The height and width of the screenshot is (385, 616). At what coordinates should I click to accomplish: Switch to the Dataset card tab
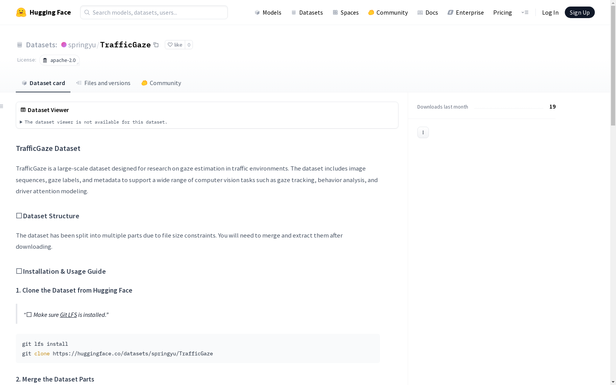43,83
